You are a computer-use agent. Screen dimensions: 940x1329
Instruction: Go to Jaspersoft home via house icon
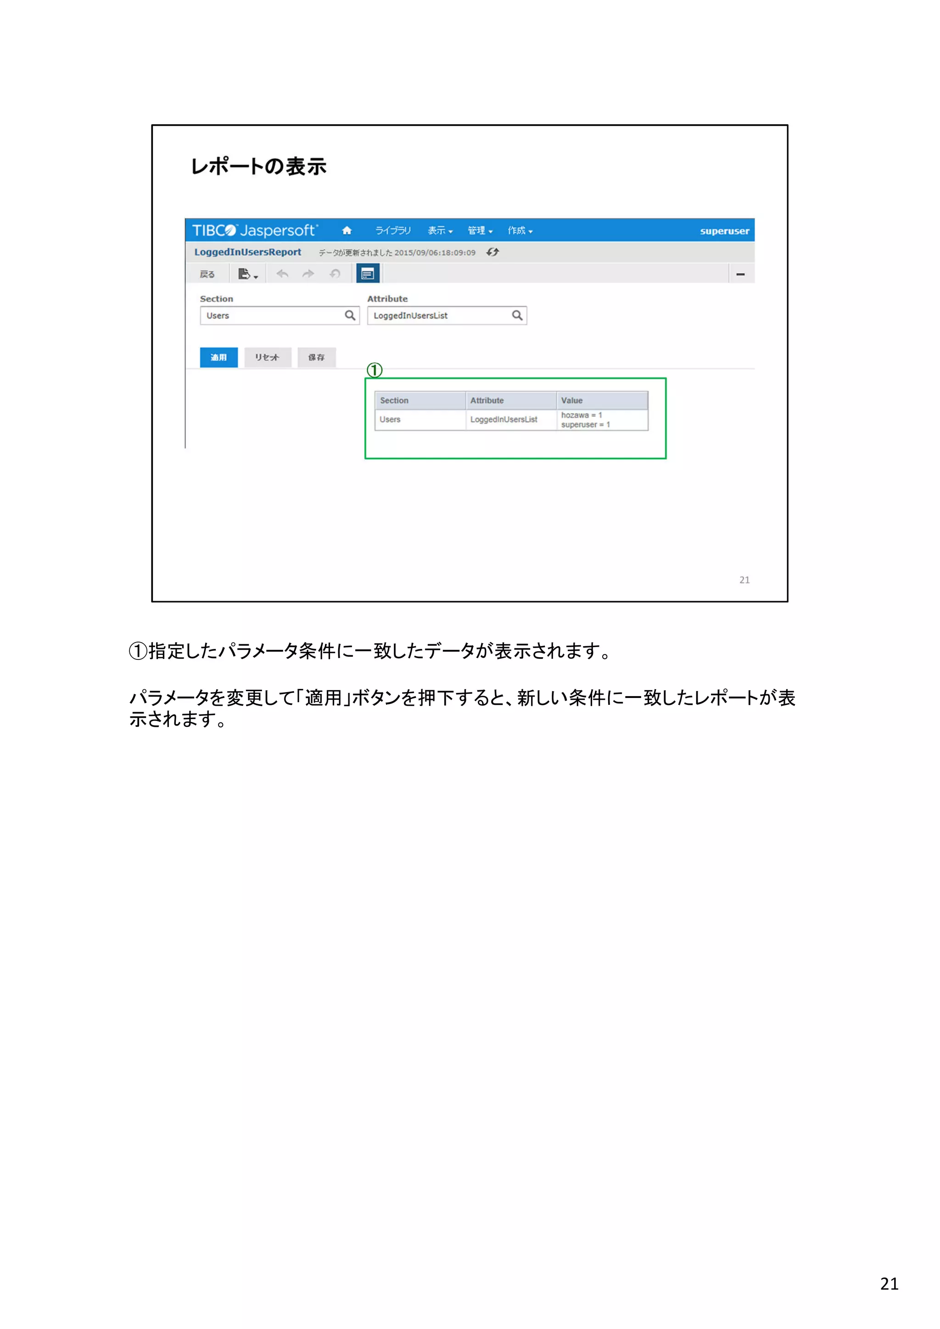[347, 230]
